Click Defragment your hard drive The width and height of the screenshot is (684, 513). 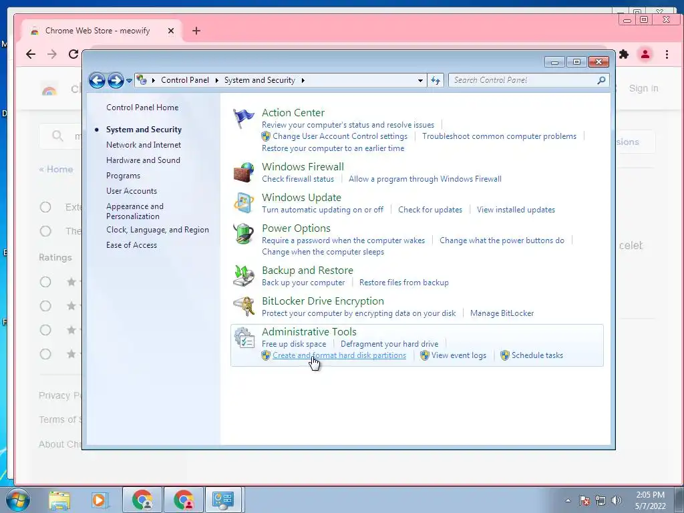point(389,344)
